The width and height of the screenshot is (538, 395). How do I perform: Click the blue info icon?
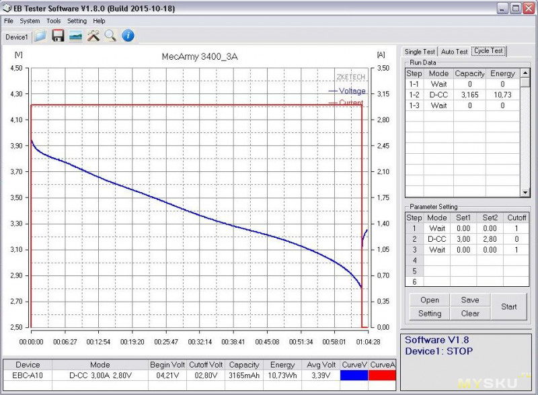point(128,36)
